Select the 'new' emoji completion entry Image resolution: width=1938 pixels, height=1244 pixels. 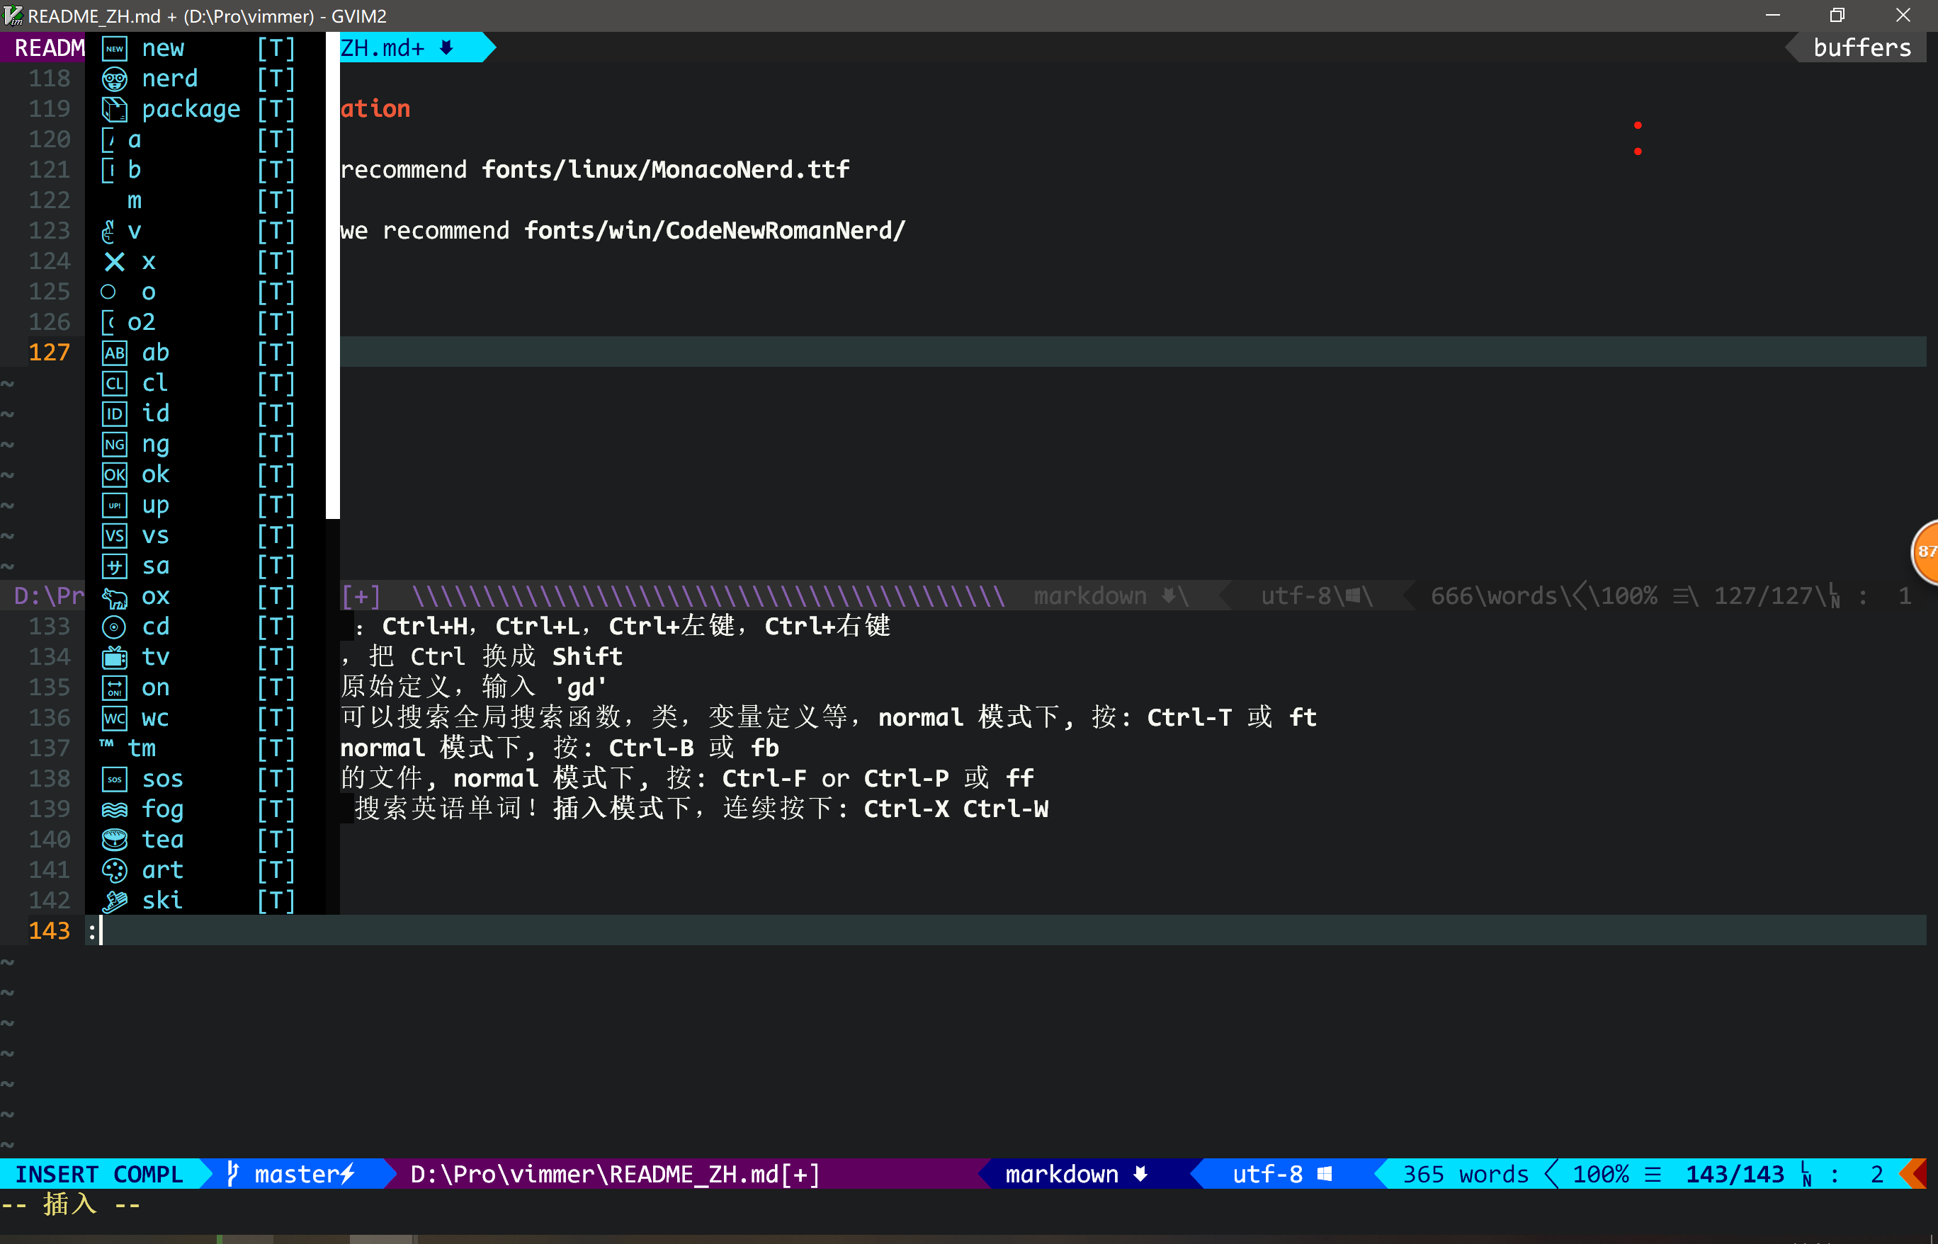tap(205, 48)
